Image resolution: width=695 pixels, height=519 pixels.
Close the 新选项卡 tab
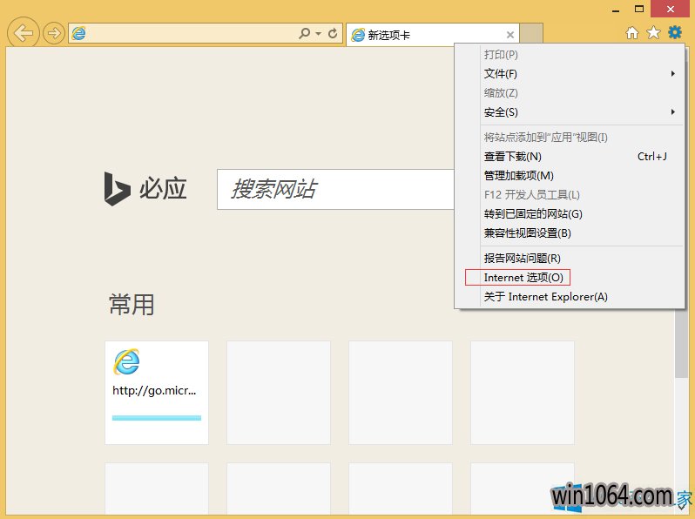click(510, 35)
